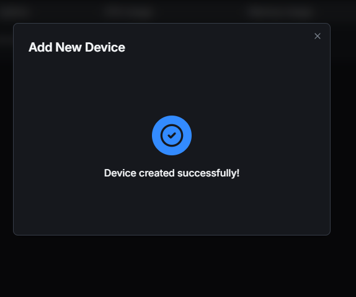This screenshot has height=297, width=356.
Task: Click the word "Device" in the dialog title
Action: click(105, 47)
